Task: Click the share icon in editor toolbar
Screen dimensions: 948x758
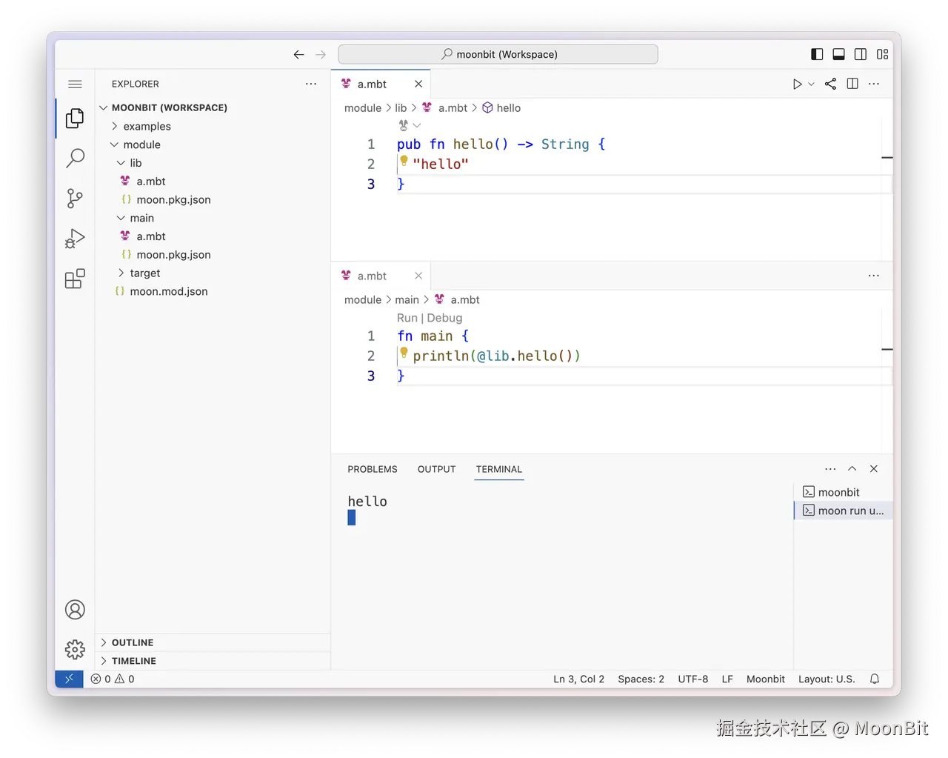Action: click(830, 84)
